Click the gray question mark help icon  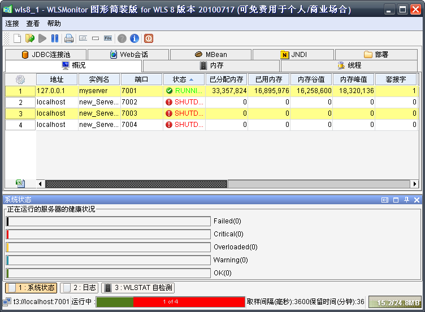click(x=122, y=38)
